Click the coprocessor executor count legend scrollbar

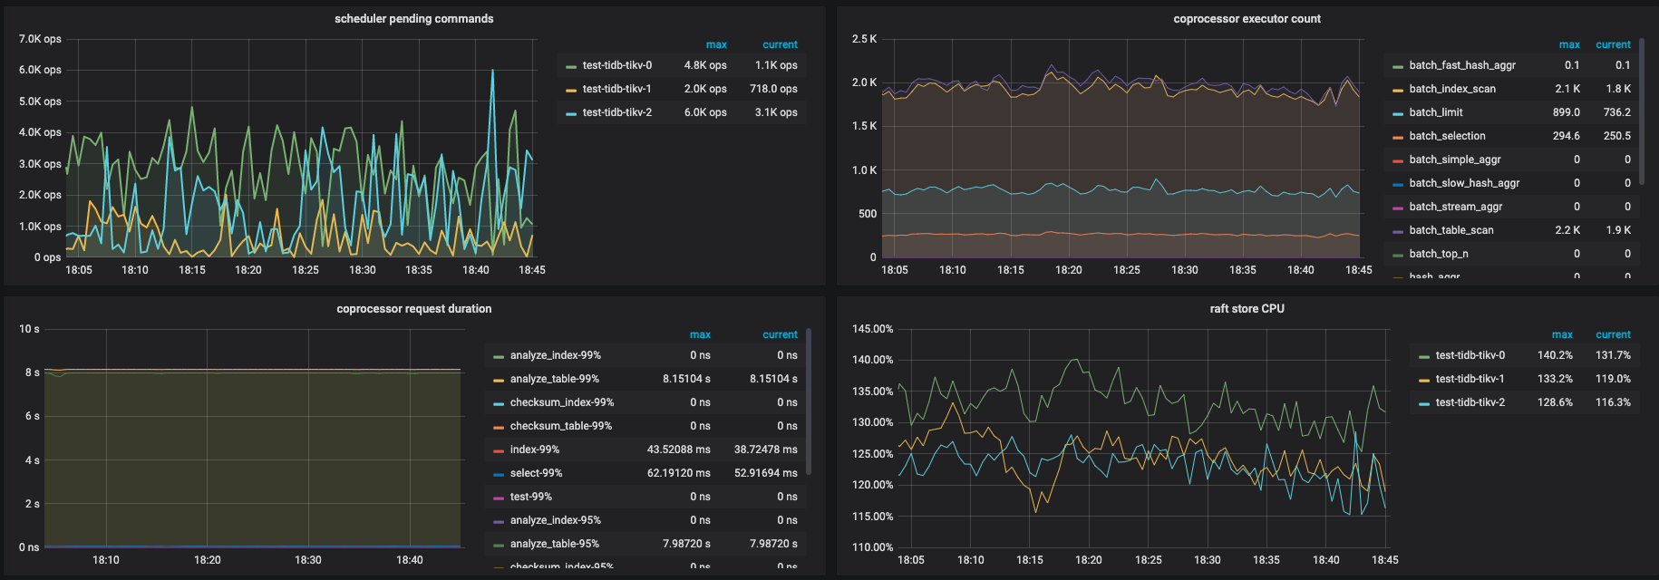point(1641,109)
